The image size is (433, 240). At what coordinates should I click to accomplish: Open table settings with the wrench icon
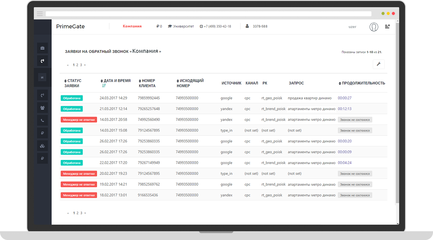(x=378, y=64)
